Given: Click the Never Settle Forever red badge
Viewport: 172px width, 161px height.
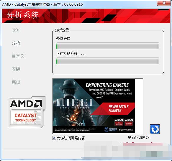Looking at the screenshot, I should point(118,109).
